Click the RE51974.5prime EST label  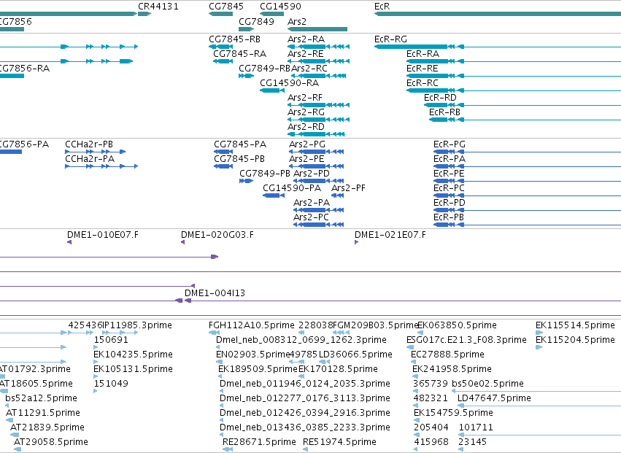[x=339, y=442]
